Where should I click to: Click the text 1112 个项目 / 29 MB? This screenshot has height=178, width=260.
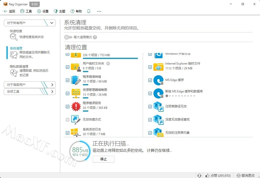pyautogui.click(x=179, y=68)
